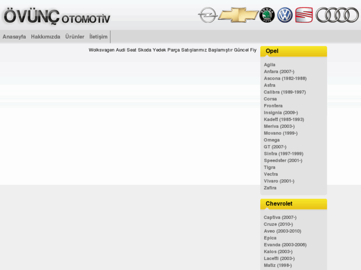Open the Tigra model link

[x=270, y=167]
